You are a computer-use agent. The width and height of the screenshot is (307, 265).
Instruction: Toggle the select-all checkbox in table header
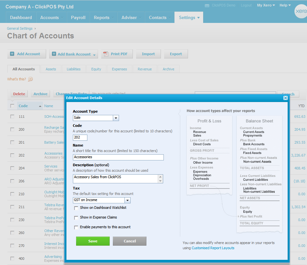[x=12, y=106]
